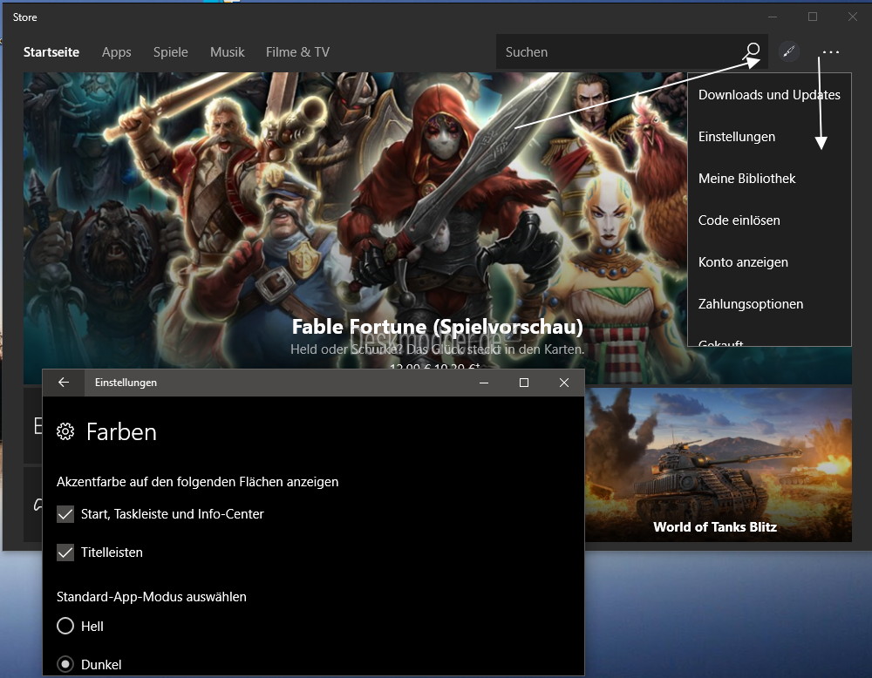Choose Downloads und Updates from the menu
The height and width of the screenshot is (678, 872).
click(x=769, y=95)
